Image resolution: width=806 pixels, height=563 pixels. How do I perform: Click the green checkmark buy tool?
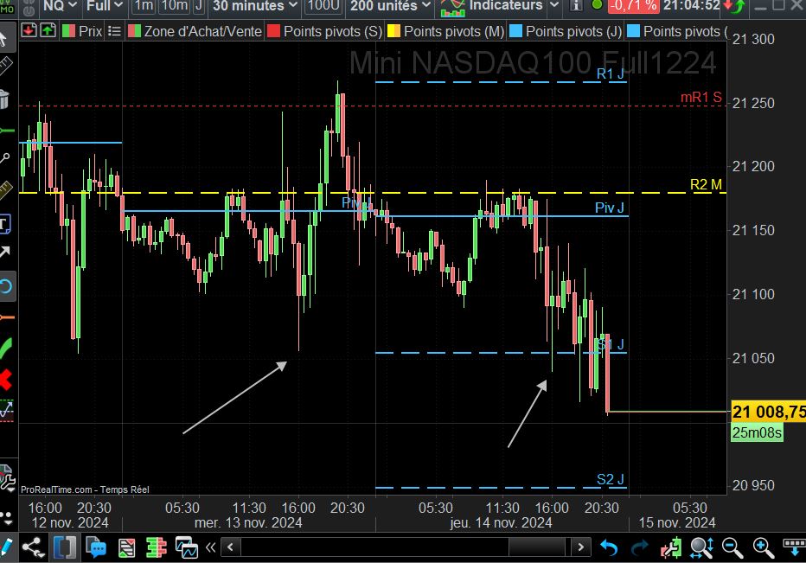(x=6, y=348)
